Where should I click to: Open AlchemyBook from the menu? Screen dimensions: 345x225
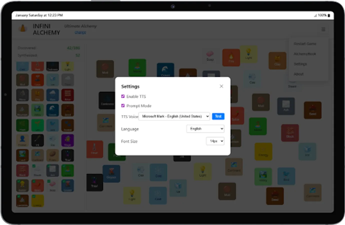[305, 54]
